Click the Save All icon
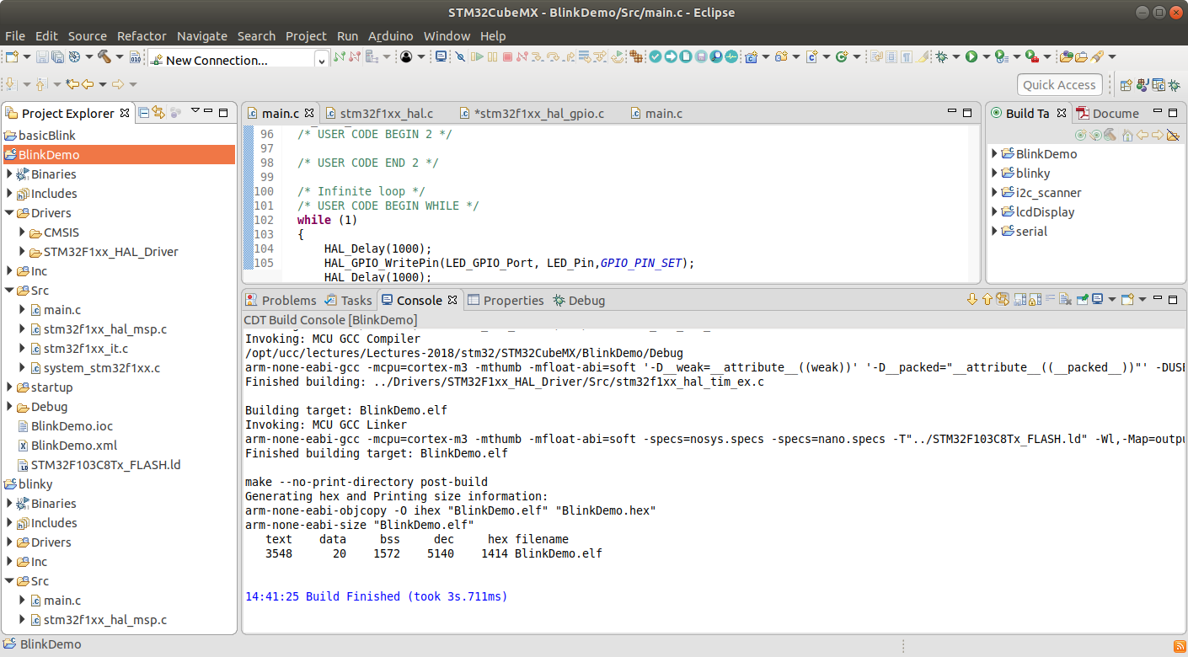The height and width of the screenshot is (657, 1188). click(57, 56)
